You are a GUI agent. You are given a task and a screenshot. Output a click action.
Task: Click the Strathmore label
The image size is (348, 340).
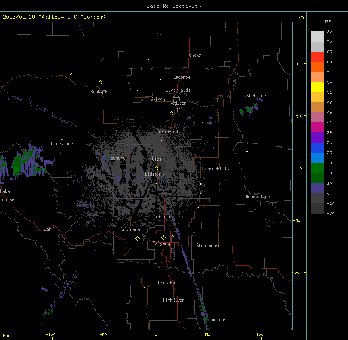pos(208,246)
